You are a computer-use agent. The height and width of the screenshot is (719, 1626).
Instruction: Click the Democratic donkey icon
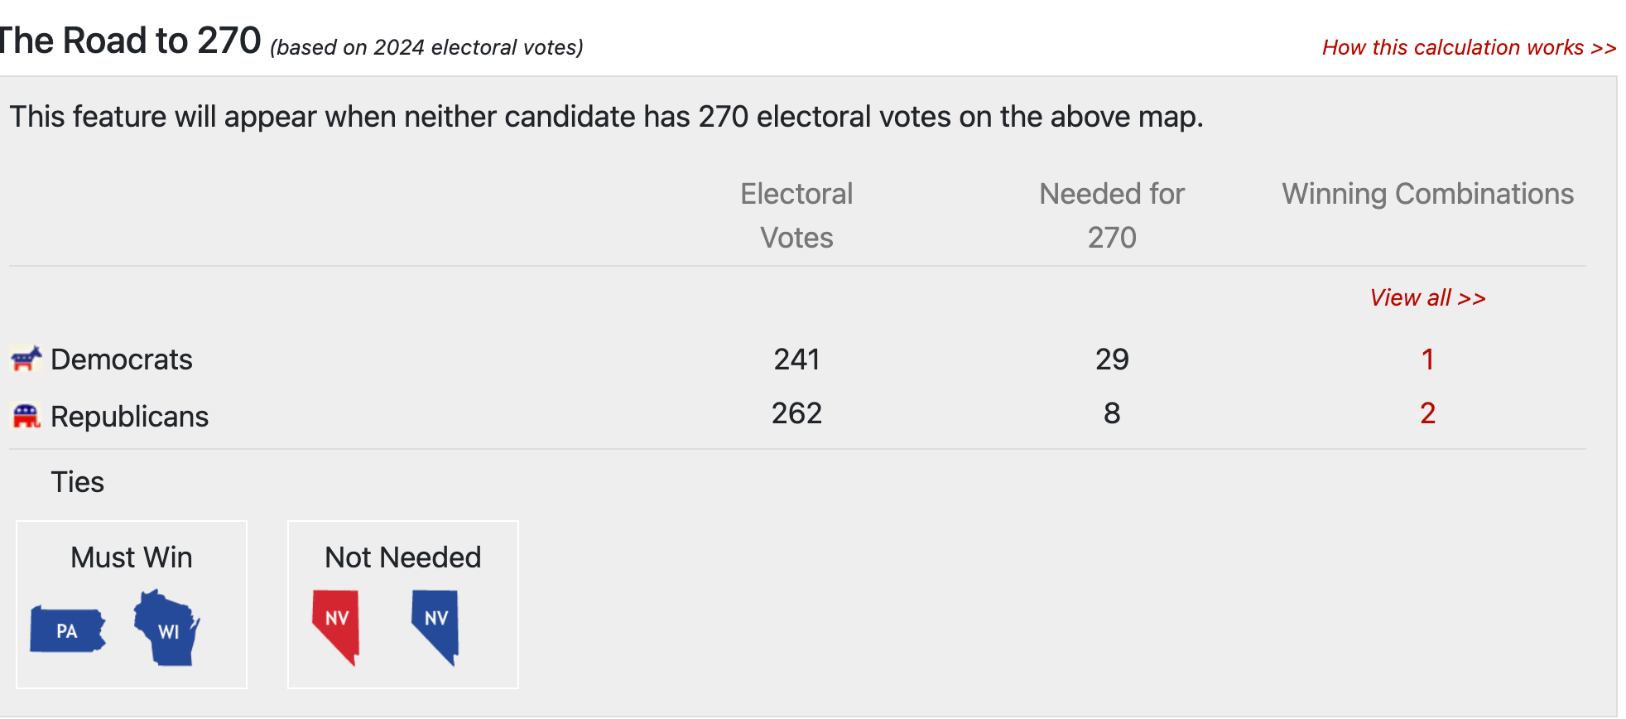(x=26, y=359)
